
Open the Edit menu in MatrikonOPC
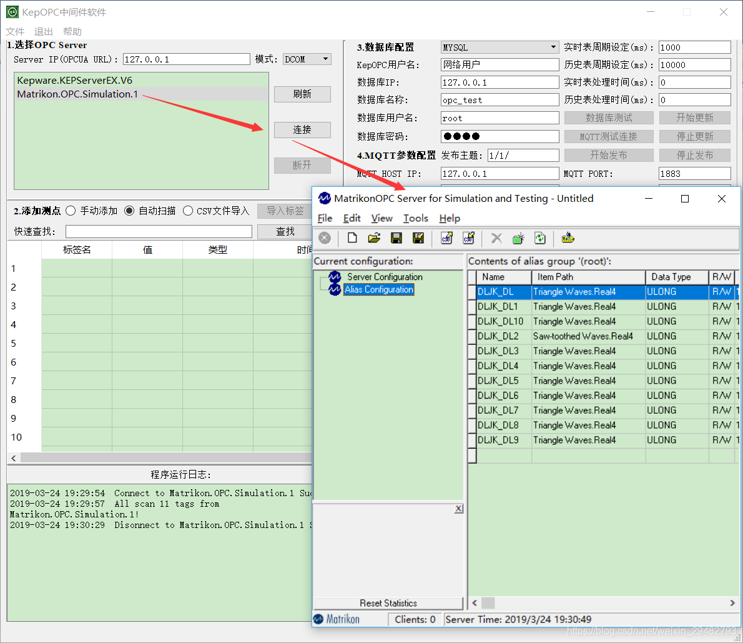click(x=352, y=218)
